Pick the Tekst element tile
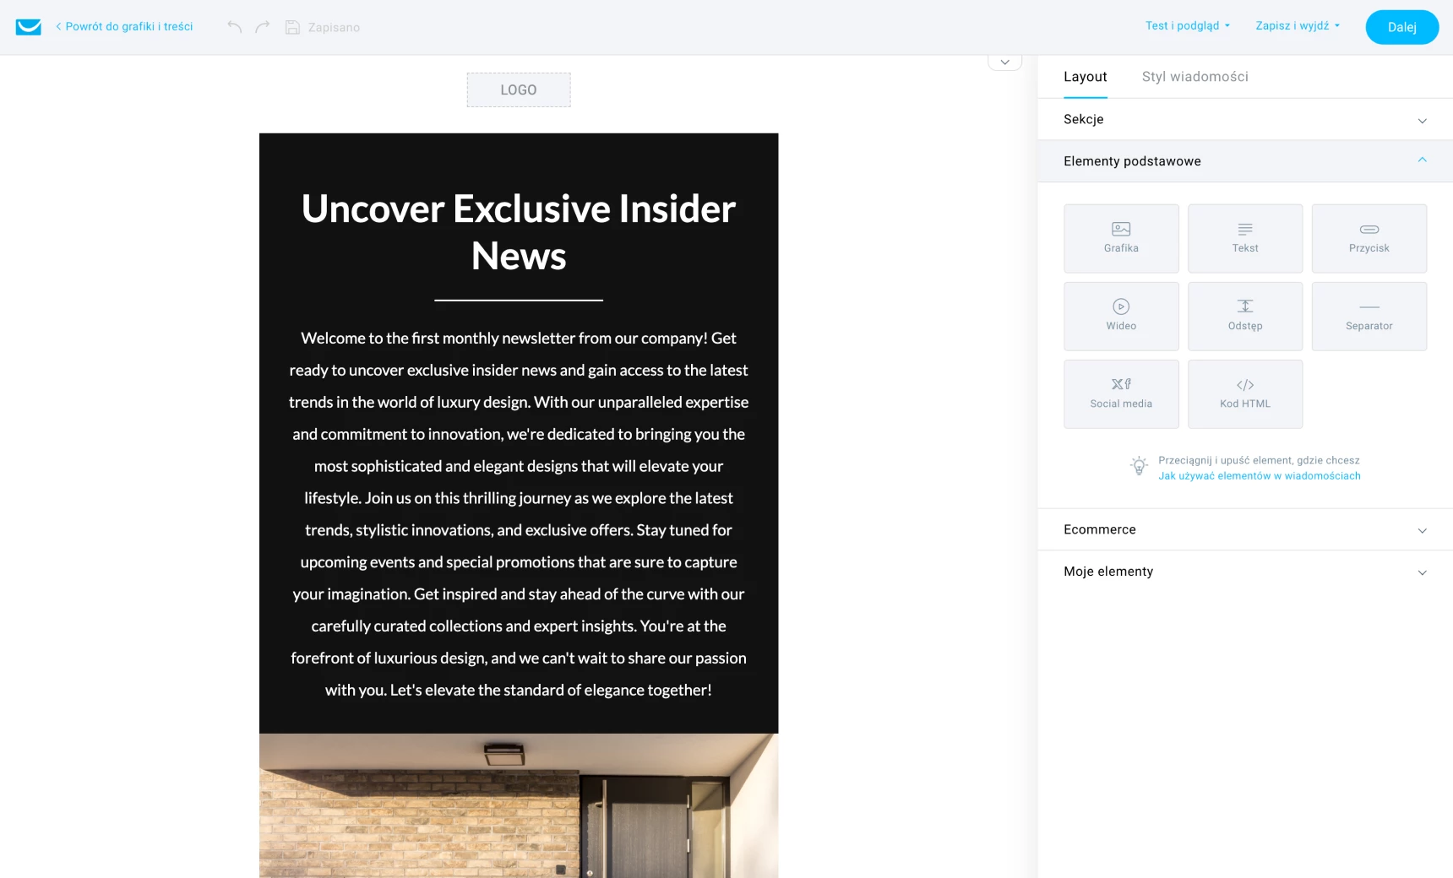 pos(1244,238)
